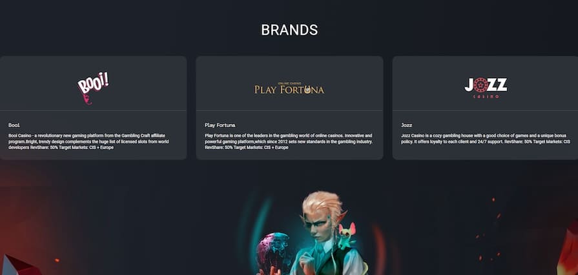
Task: Click the Play Fortuna logo
Action: click(x=289, y=88)
